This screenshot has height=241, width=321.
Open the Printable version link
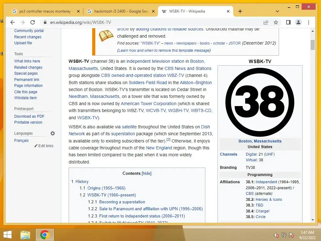(x=28, y=122)
